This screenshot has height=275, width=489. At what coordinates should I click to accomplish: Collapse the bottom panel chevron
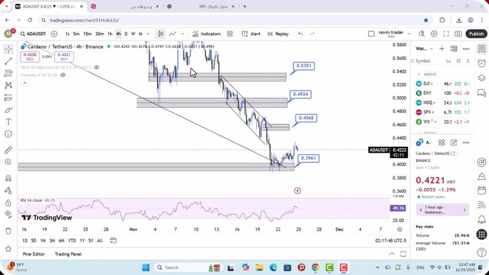coord(392,254)
